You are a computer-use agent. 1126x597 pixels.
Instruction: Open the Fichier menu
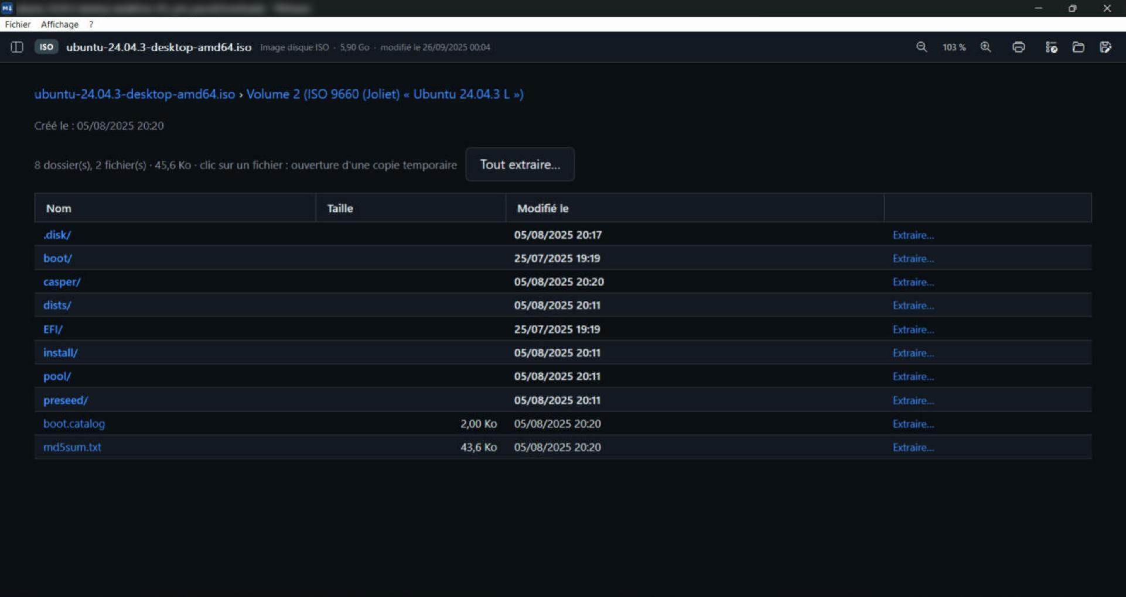pos(18,25)
